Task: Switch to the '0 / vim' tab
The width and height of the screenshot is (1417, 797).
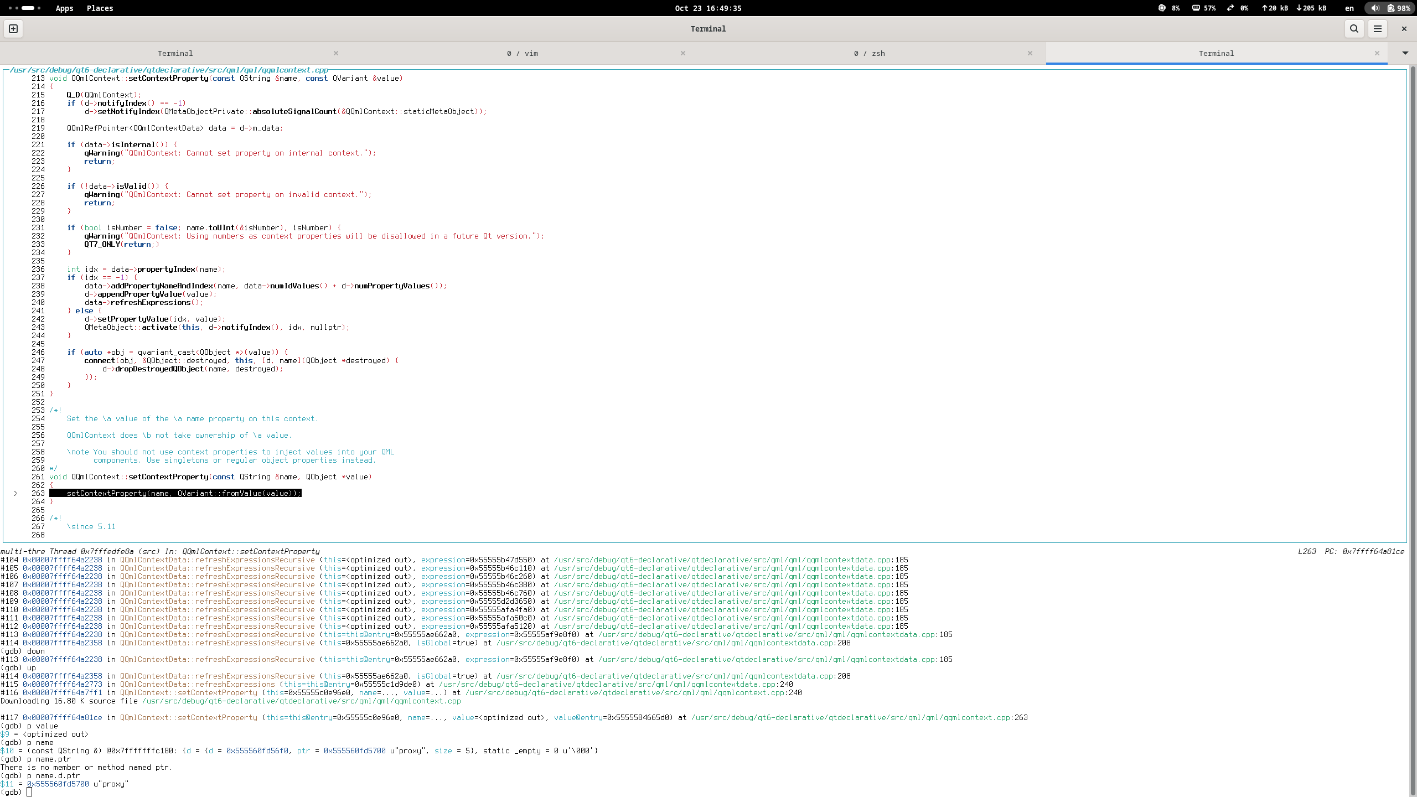Action: [522, 54]
